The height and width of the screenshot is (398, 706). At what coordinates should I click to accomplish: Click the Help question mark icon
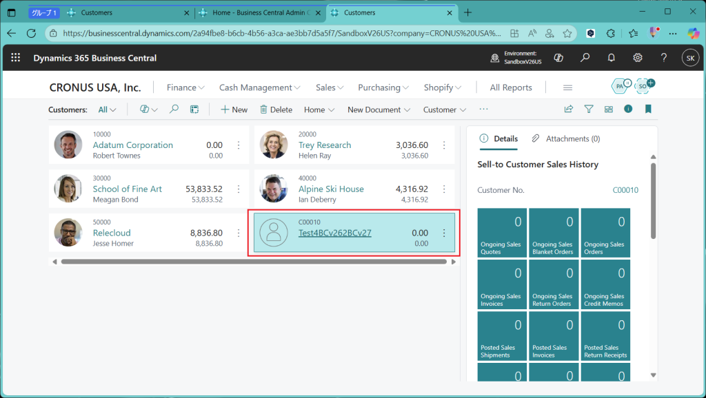[664, 59]
